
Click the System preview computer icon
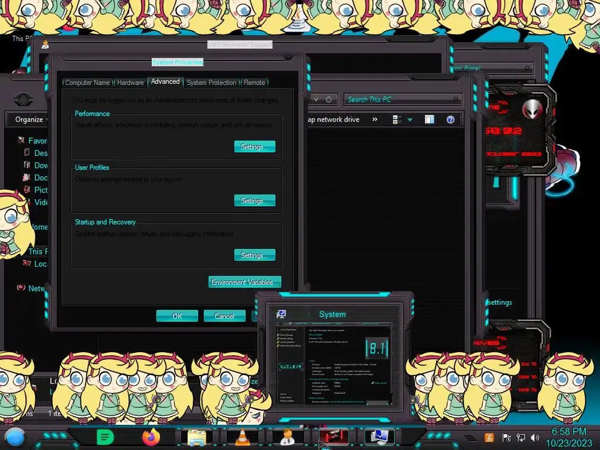click(x=281, y=315)
